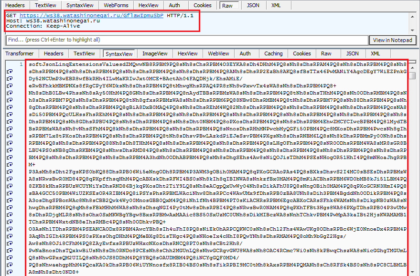Open request-pane Cookies tab at top
Viewport: 420px width, 276px height.
(203, 5)
